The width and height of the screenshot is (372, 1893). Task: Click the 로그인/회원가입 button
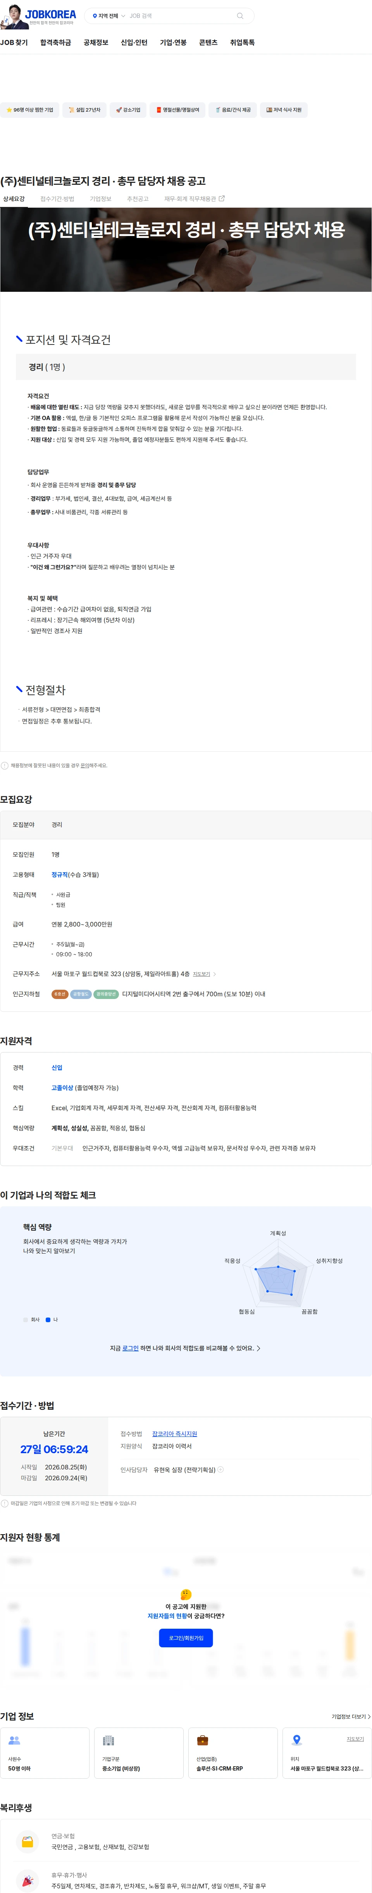tap(186, 1638)
